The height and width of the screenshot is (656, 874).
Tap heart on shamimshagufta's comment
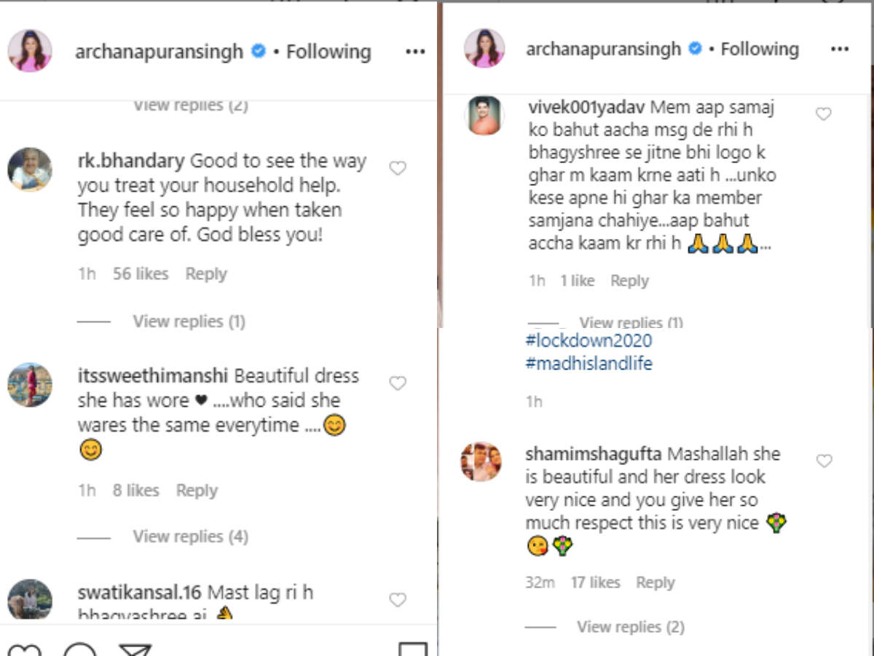coord(824,461)
